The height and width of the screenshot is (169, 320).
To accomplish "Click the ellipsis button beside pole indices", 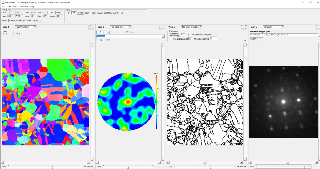I will 108,32.
